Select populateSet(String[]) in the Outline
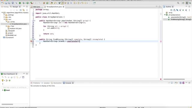The image size is (192, 108). click(178, 17)
